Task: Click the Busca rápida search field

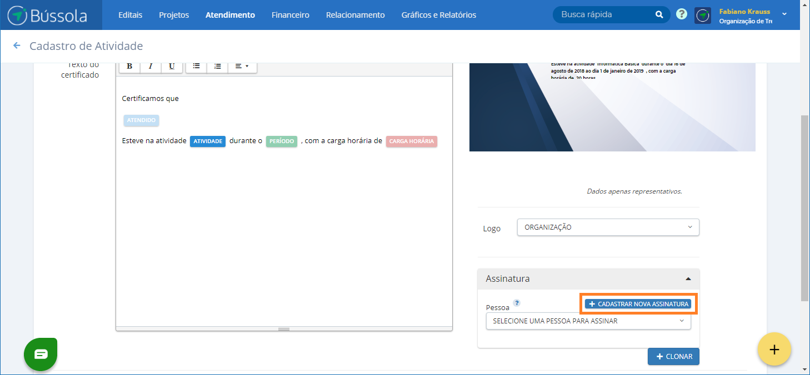Action: tap(603, 15)
